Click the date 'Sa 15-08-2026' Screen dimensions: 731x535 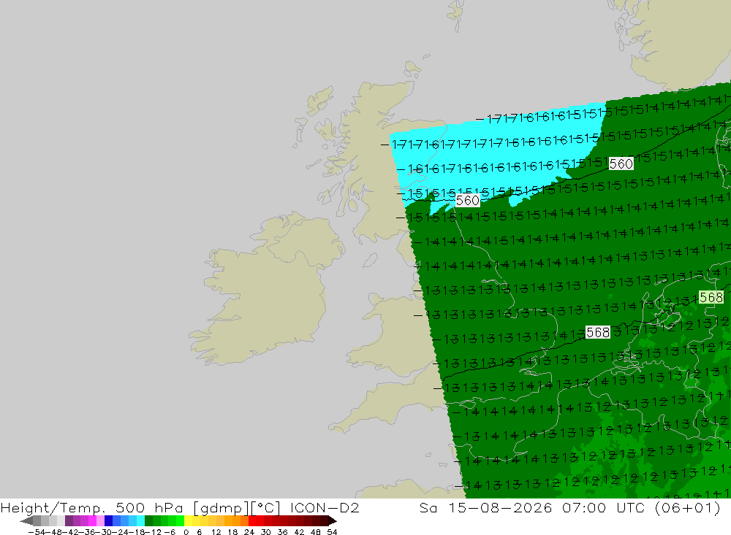pos(485,508)
